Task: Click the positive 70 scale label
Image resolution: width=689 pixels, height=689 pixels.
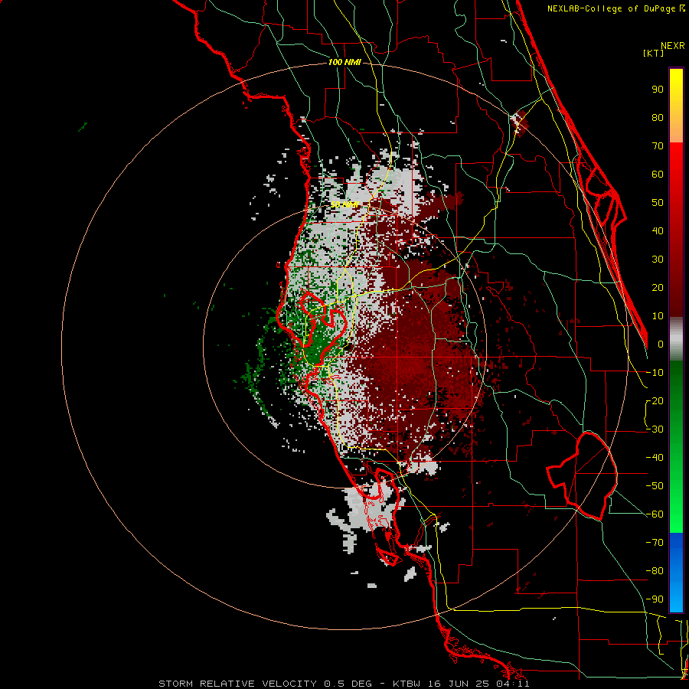Action: tap(658, 146)
